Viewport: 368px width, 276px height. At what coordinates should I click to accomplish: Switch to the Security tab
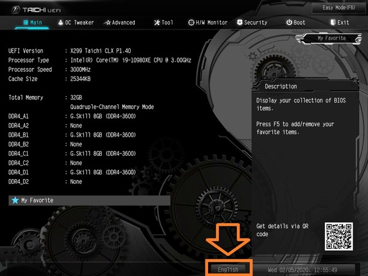[x=252, y=23]
